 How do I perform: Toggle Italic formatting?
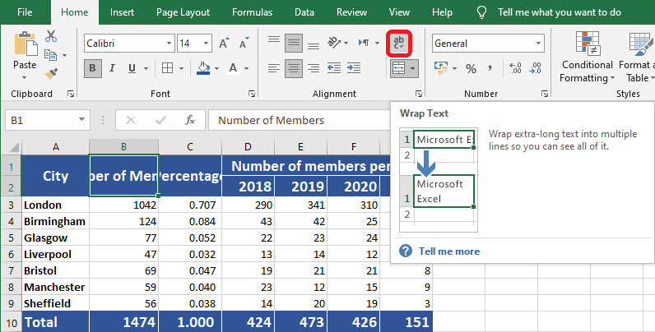(x=112, y=68)
